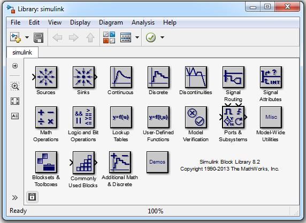
Task: Open the Model Explorer toolbar icon
Action: click(126, 37)
